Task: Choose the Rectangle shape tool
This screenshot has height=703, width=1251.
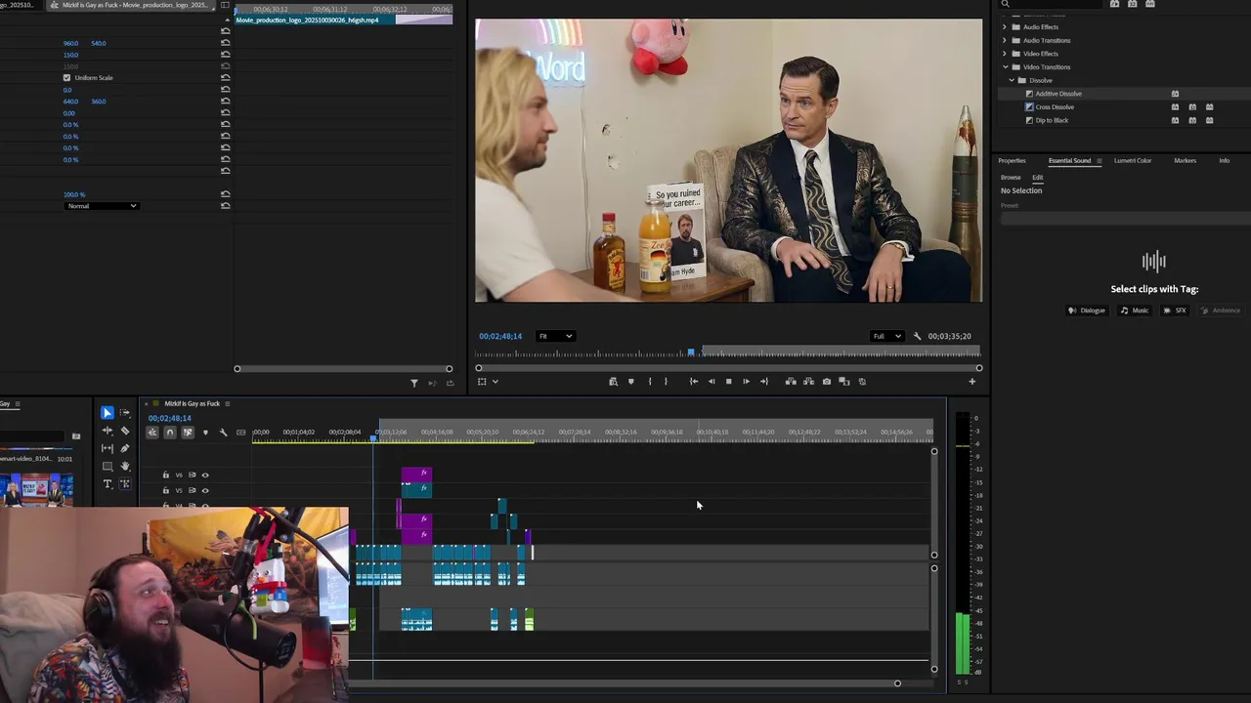Action: click(x=108, y=466)
